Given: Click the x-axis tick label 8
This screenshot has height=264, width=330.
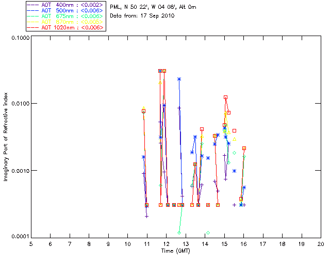Looking at the screenshot, I should [89, 244].
